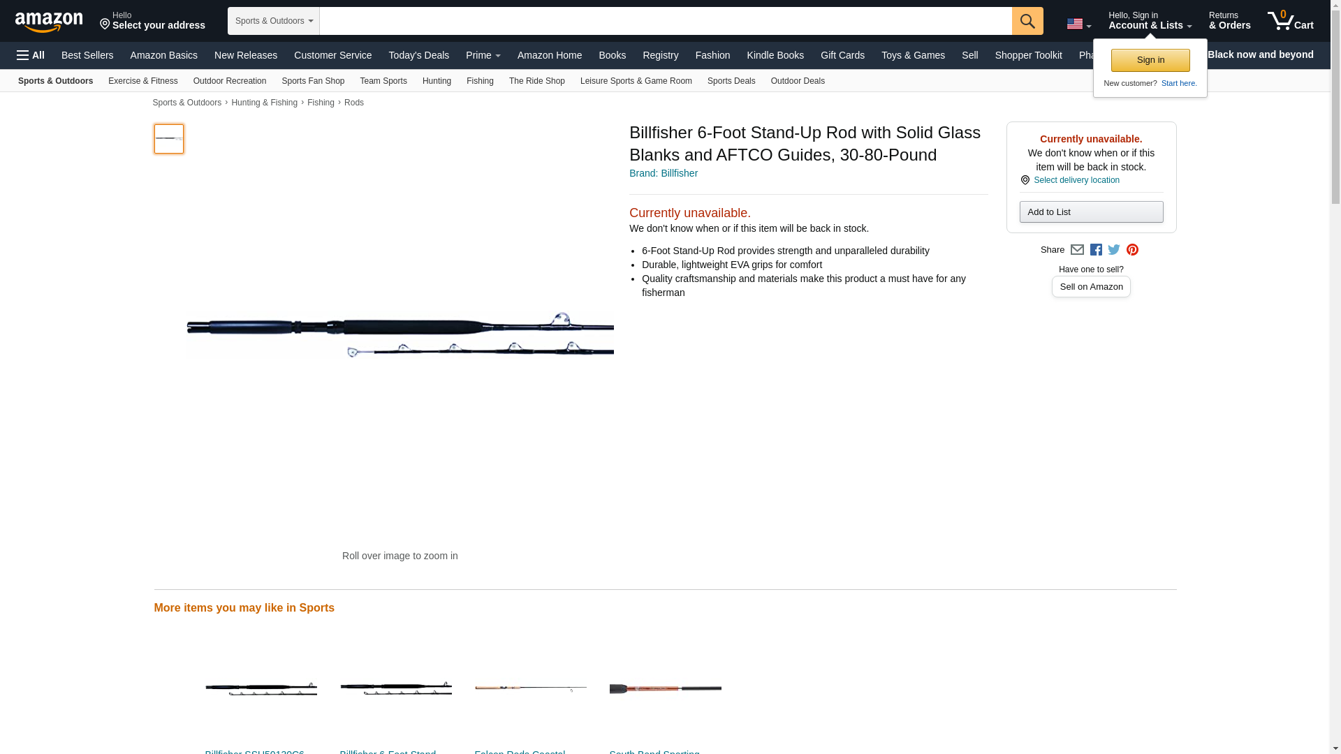
Task: Select the fishing rod image thumbnail
Action: [x=169, y=139]
